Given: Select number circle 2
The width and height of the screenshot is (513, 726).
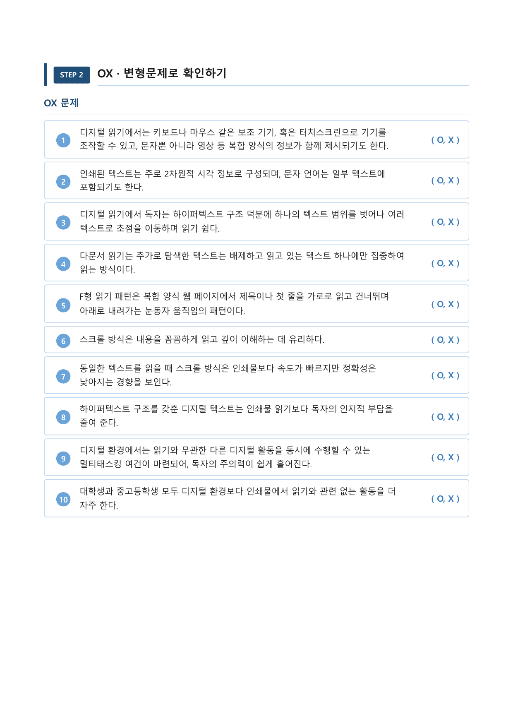Looking at the screenshot, I should [x=63, y=182].
